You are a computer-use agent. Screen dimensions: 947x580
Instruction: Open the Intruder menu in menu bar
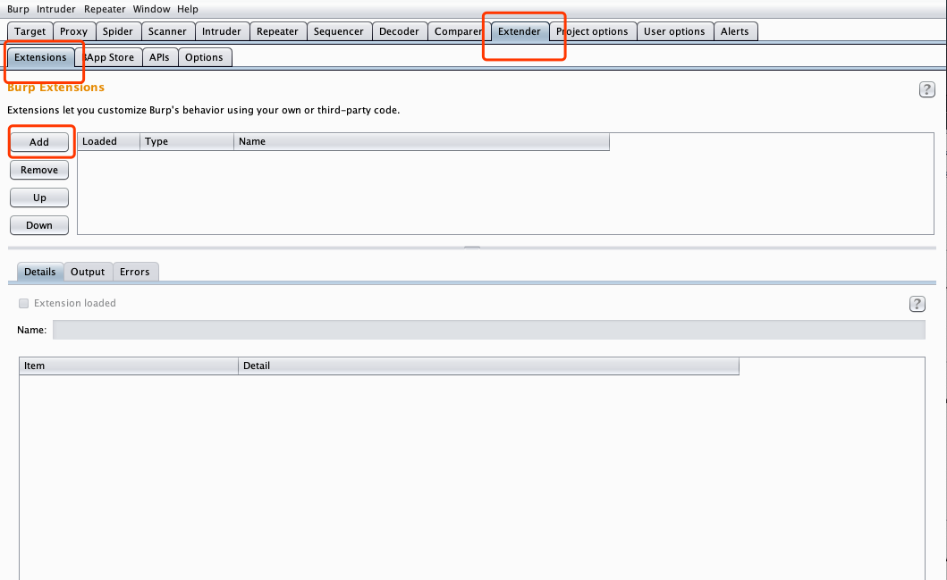[x=56, y=9]
